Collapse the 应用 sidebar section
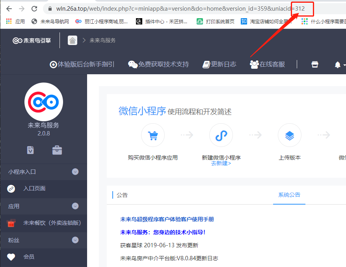The width and height of the screenshot is (346, 267). coord(75,206)
